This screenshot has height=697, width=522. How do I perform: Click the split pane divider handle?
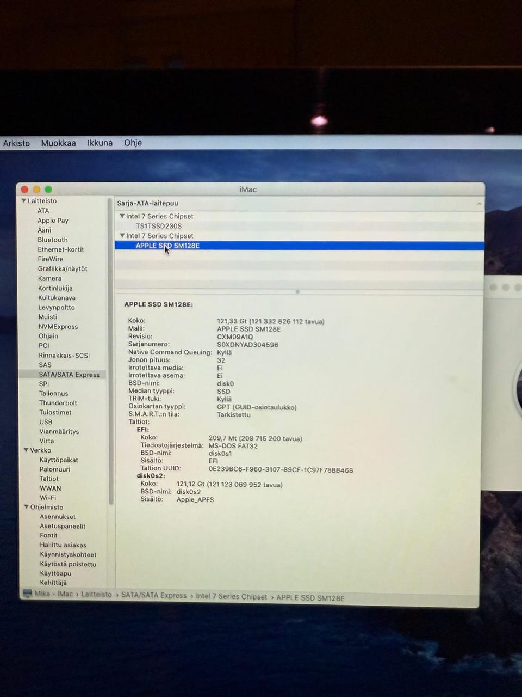(297, 292)
